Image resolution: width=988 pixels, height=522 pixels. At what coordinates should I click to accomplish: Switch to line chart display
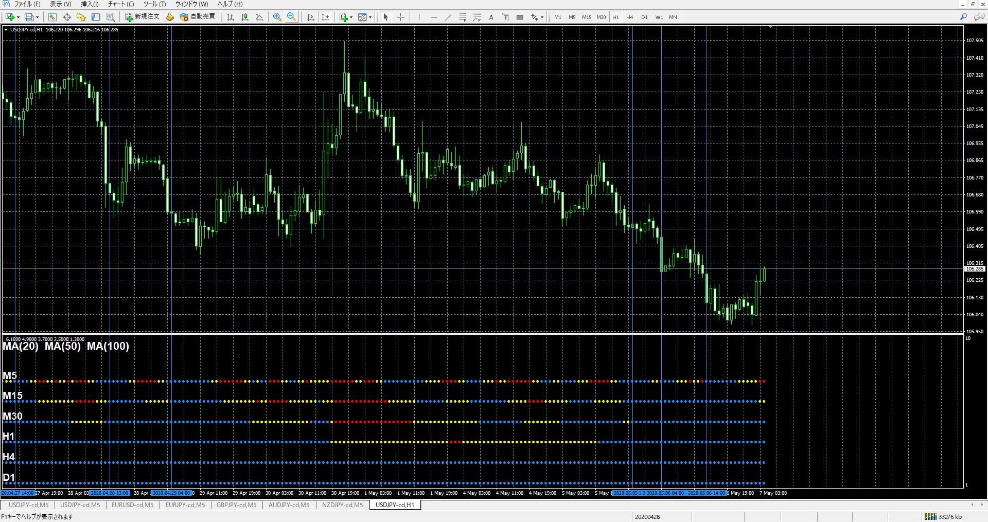pos(259,17)
